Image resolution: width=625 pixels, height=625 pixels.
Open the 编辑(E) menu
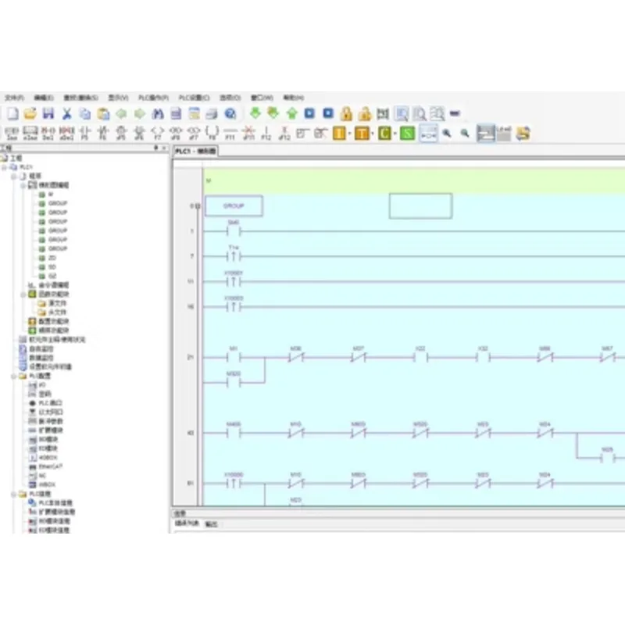[44, 98]
